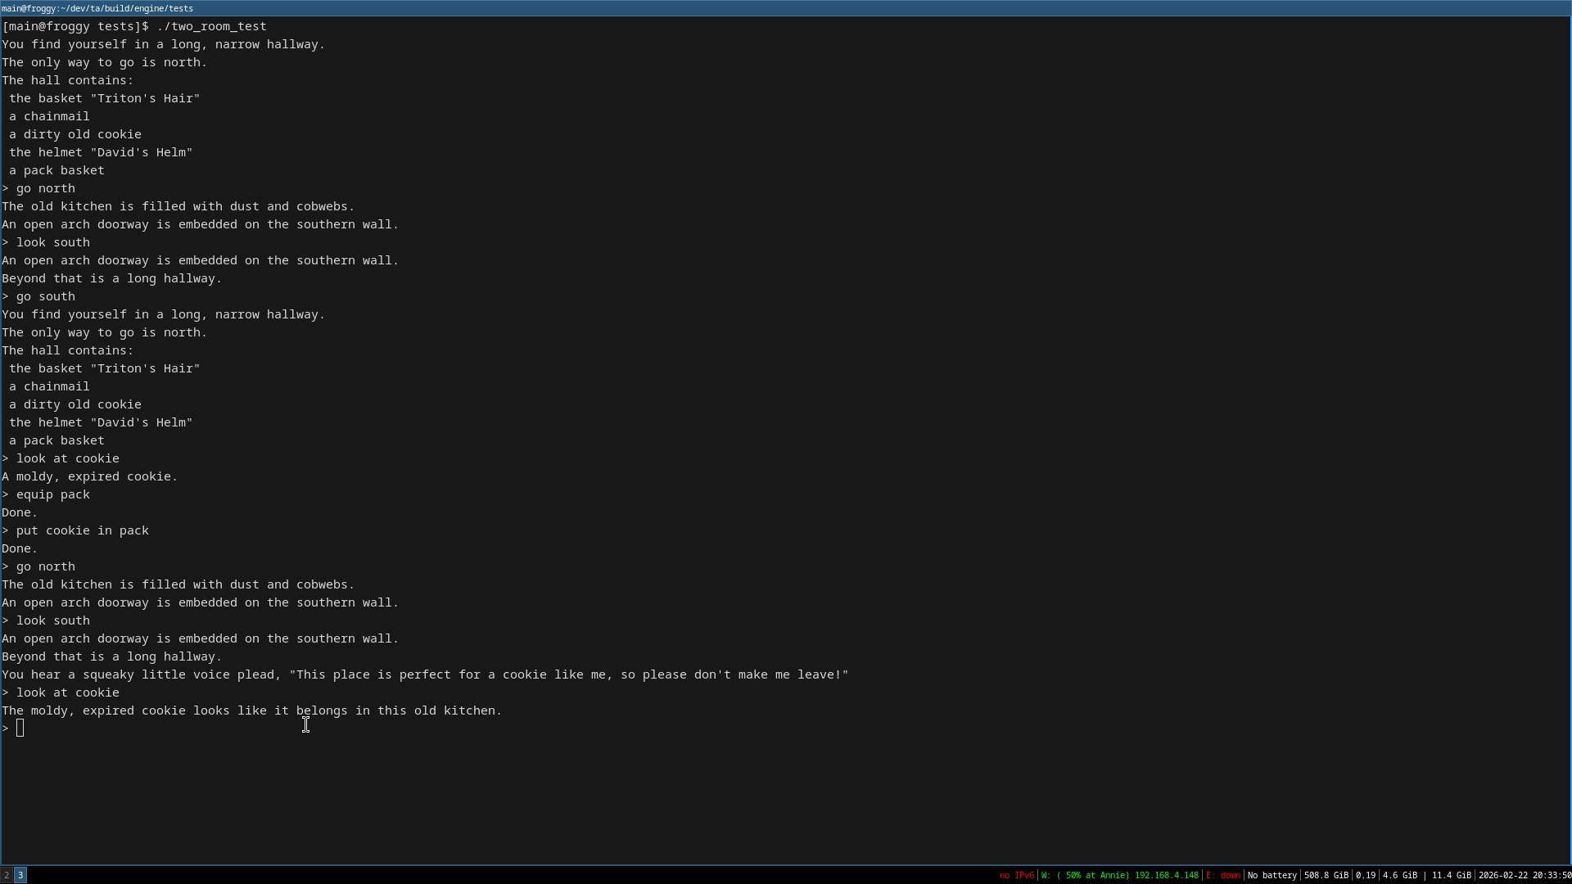
Task: Click the 'equip pack' command line
Action: 52,494
